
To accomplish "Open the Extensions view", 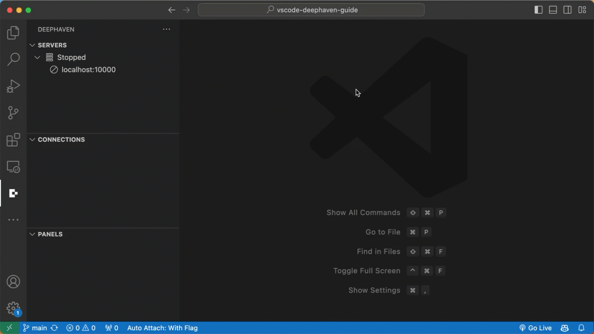I will tap(13, 140).
